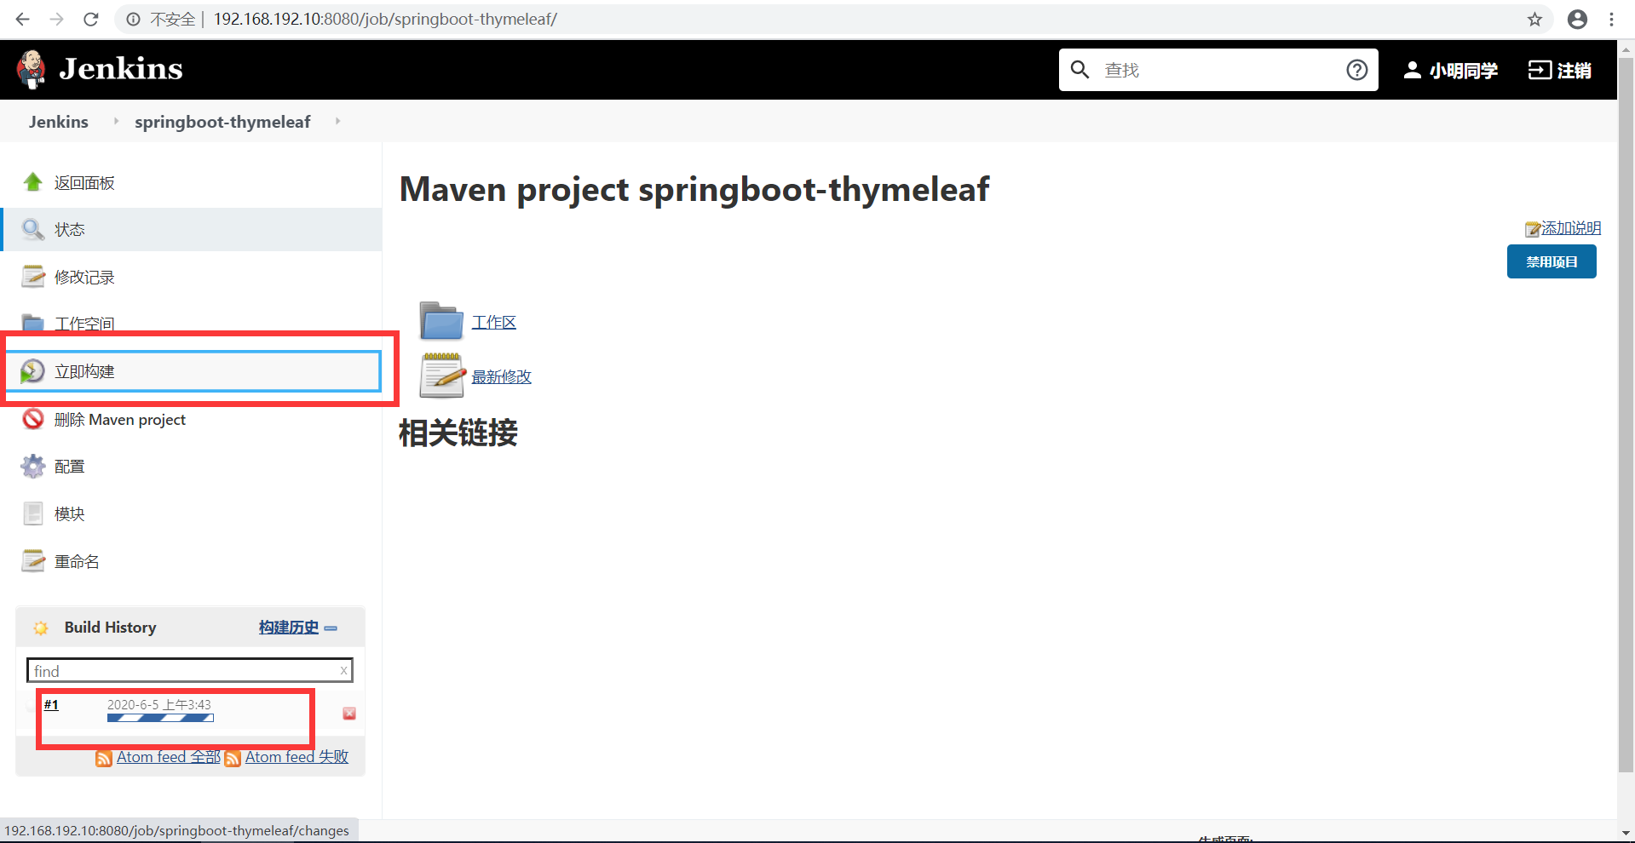
Task: Click the Jenkins title text in header
Action: (x=121, y=69)
